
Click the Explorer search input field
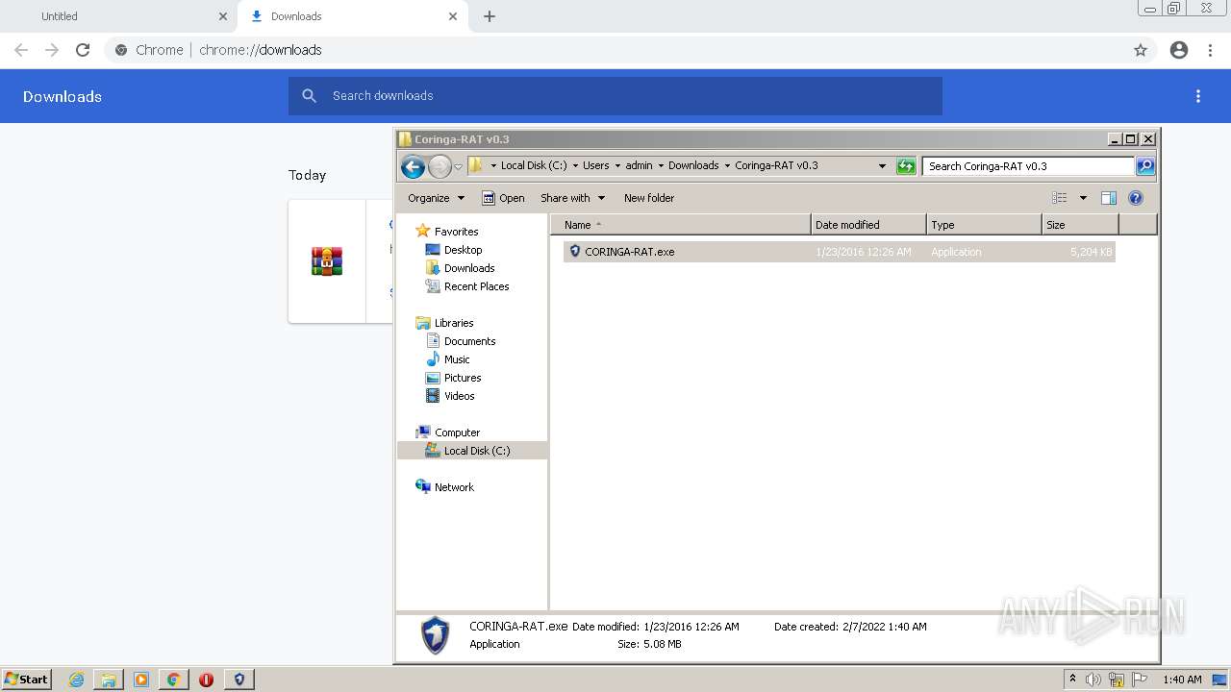[1027, 166]
